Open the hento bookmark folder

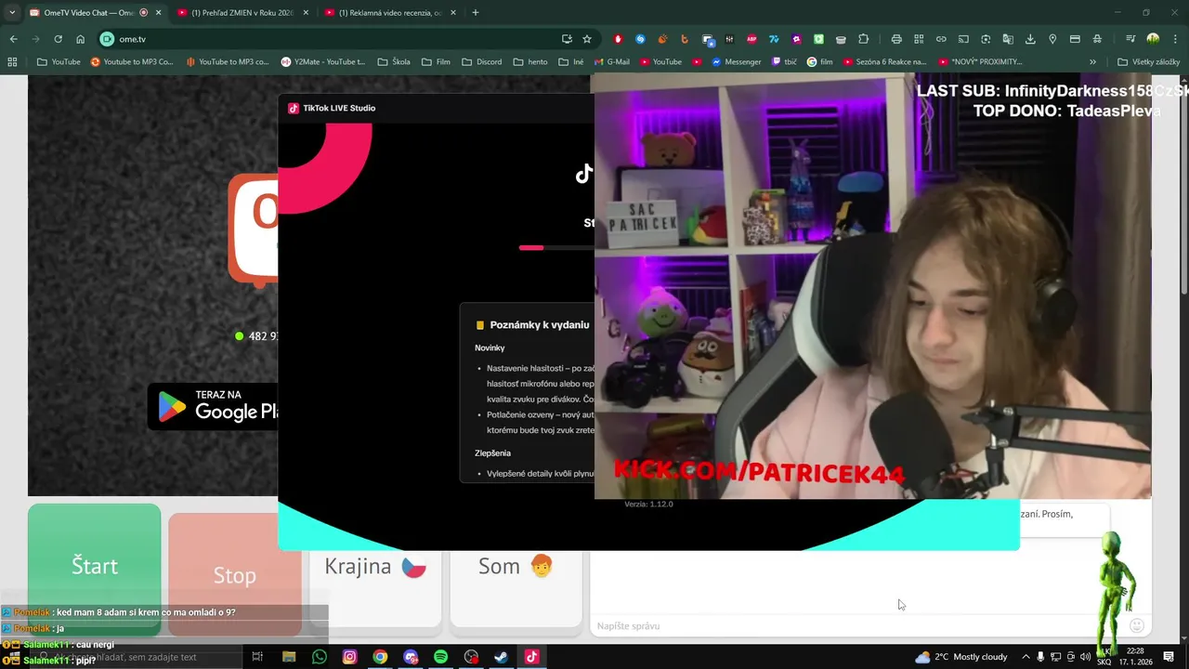pyautogui.click(x=529, y=62)
